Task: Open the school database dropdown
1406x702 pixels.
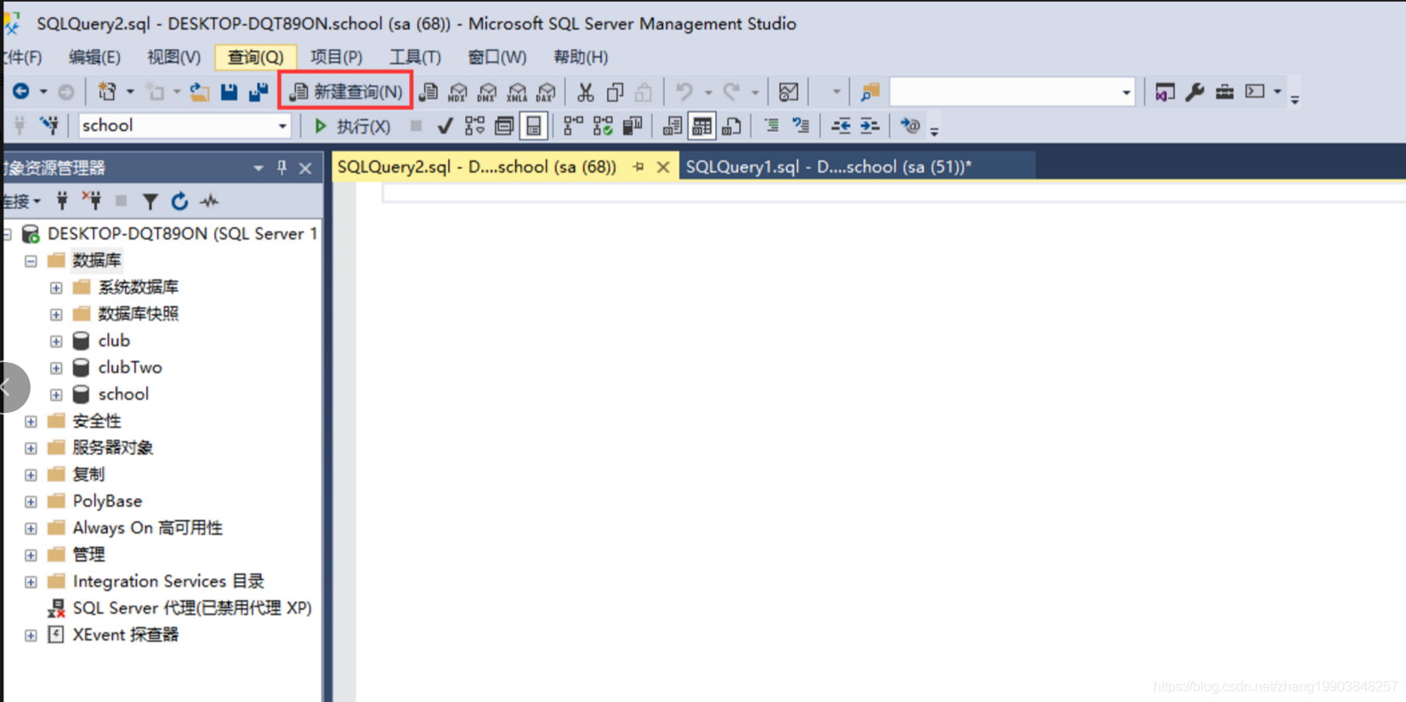Action: click(282, 126)
